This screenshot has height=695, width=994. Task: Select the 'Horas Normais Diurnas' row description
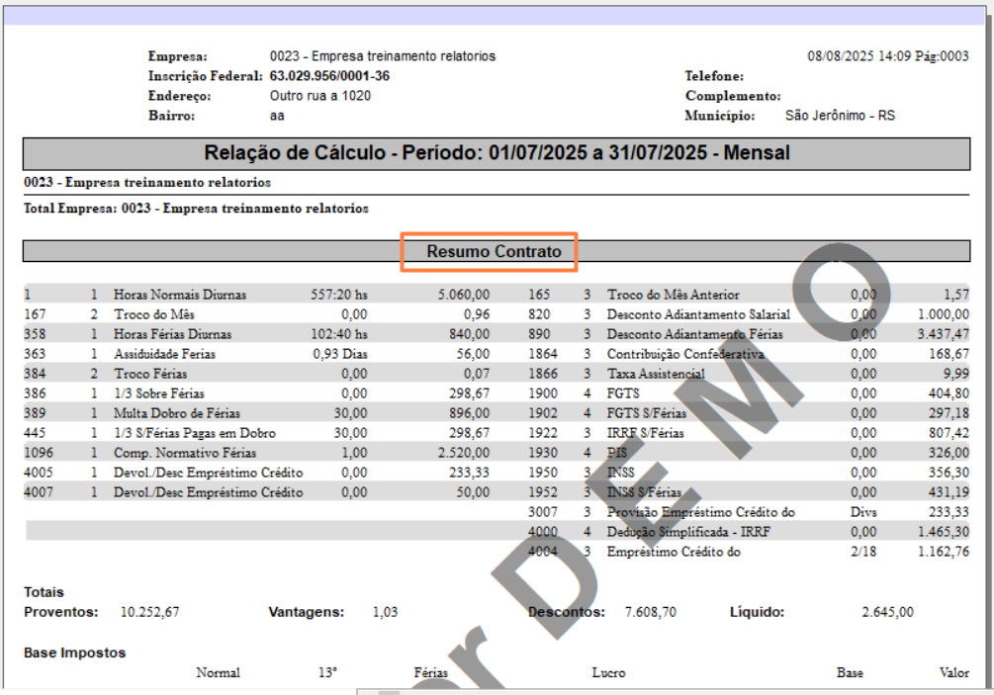(180, 295)
